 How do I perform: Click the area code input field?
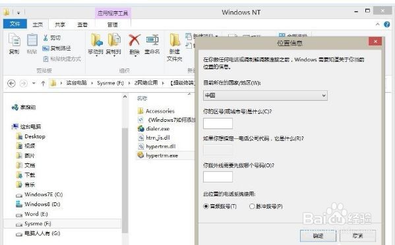(218, 124)
